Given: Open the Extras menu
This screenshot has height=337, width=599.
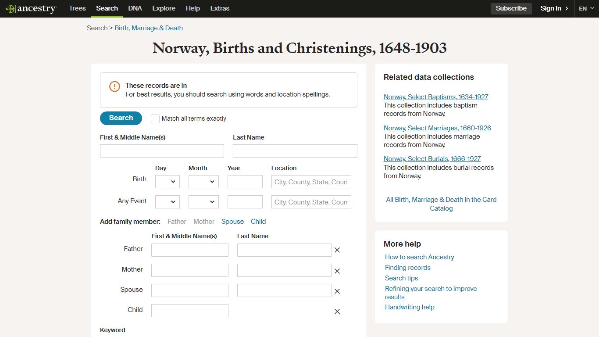Looking at the screenshot, I should click(x=220, y=8).
